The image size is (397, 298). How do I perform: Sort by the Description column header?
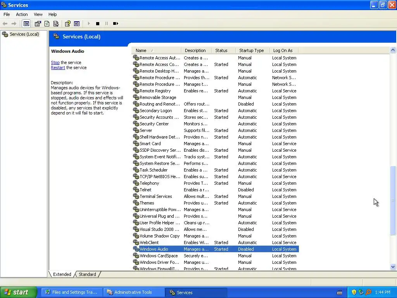point(197,50)
